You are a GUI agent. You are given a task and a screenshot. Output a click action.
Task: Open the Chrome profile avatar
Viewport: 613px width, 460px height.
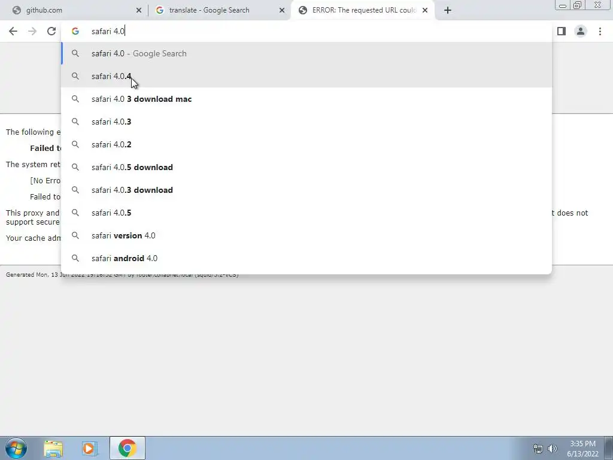pos(581,31)
